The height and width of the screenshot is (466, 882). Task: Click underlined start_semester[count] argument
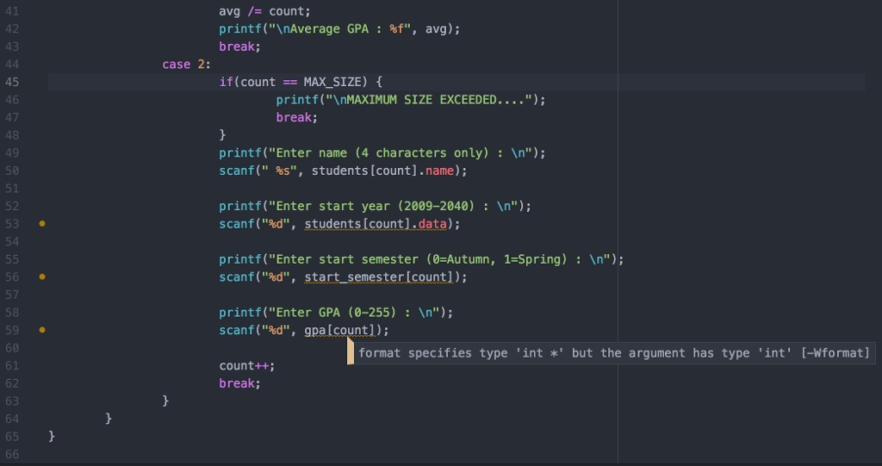pyautogui.click(x=379, y=276)
